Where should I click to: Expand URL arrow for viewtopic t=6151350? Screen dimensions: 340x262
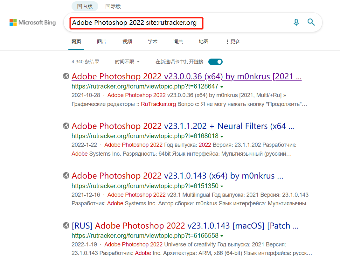[222, 186]
